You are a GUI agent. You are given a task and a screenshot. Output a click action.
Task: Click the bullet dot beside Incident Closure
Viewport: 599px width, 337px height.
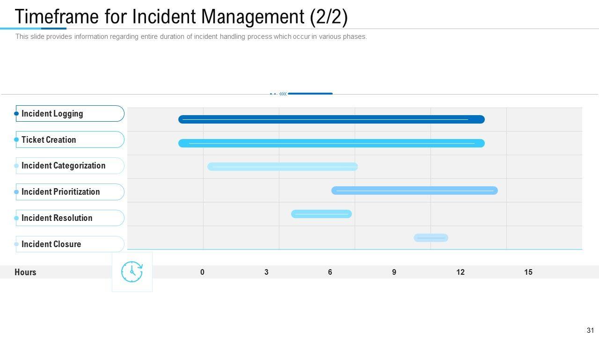(16, 244)
